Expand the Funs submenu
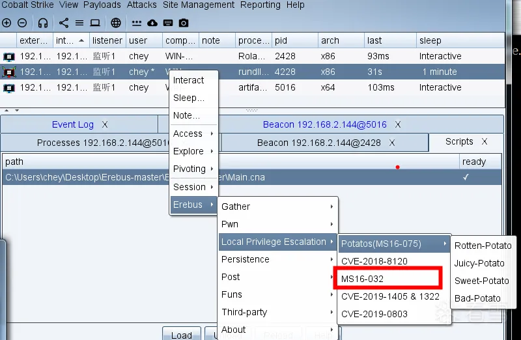This screenshot has height=340, width=521. [278, 294]
